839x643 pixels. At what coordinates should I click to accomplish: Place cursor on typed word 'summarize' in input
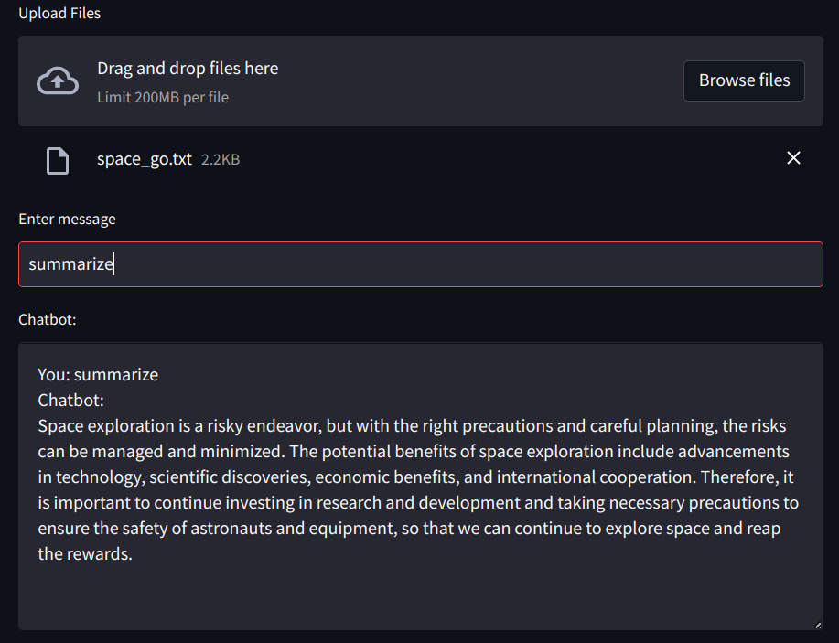tap(70, 264)
